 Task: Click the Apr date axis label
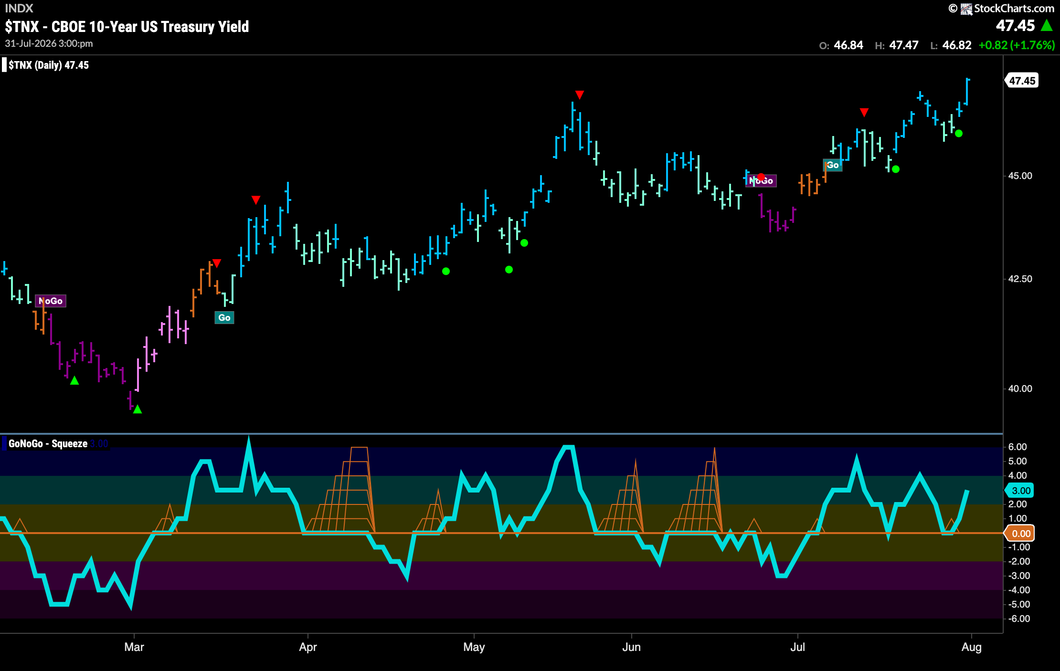(308, 647)
